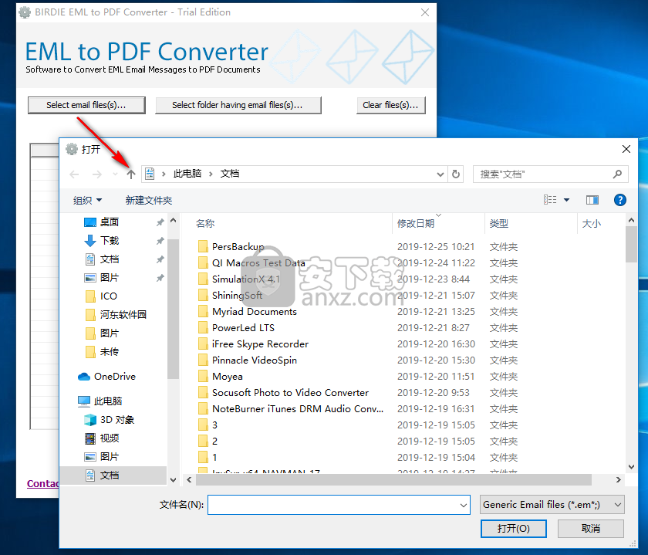Open recent locations dropdown arrow
Screen dimensions: 648x555
tap(115, 174)
